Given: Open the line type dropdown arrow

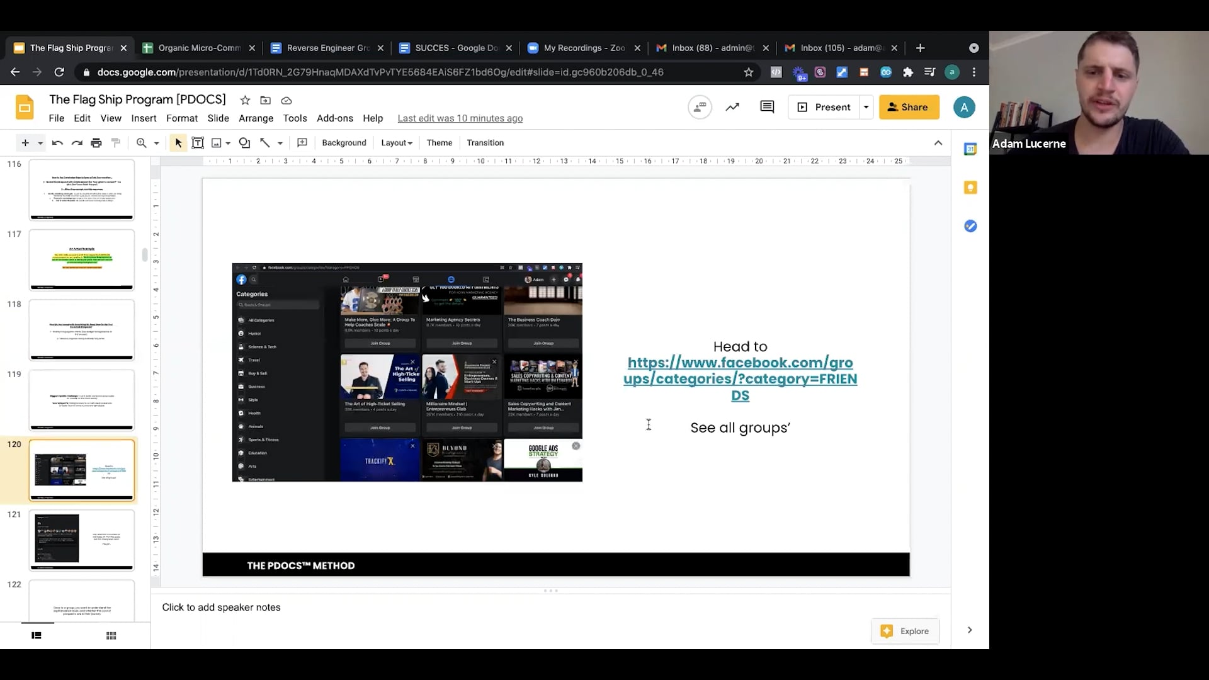Looking at the screenshot, I should [280, 143].
